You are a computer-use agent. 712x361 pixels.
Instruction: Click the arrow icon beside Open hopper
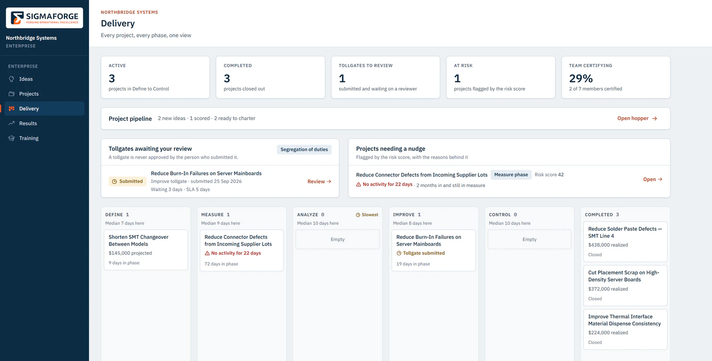click(x=655, y=119)
